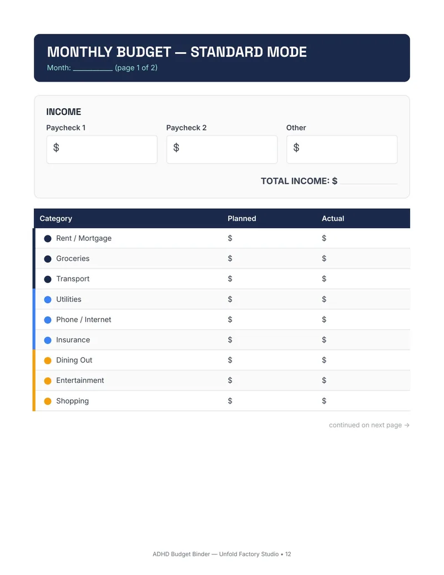Click the Rent / Mortgage row label
The height and width of the screenshot is (575, 444).
coord(84,238)
